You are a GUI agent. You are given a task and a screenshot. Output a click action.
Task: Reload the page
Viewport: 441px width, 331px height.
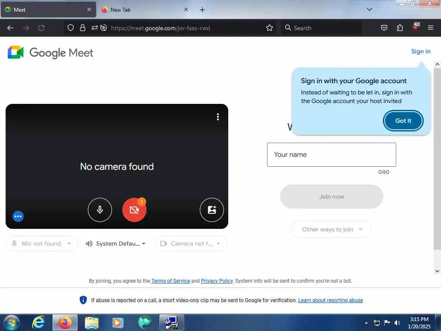pyautogui.click(x=41, y=28)
